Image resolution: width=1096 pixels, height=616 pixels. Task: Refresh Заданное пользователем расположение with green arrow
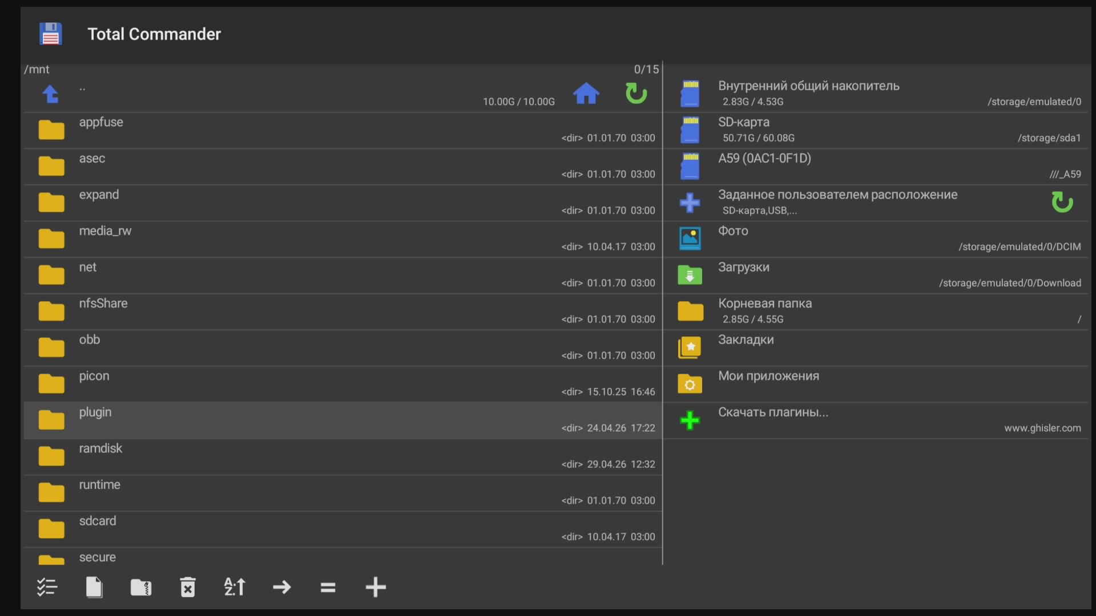point(1062,202)
